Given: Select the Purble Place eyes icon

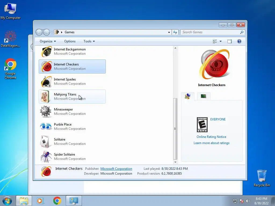Looking at the screenshot, I should [x=46, y=126].
